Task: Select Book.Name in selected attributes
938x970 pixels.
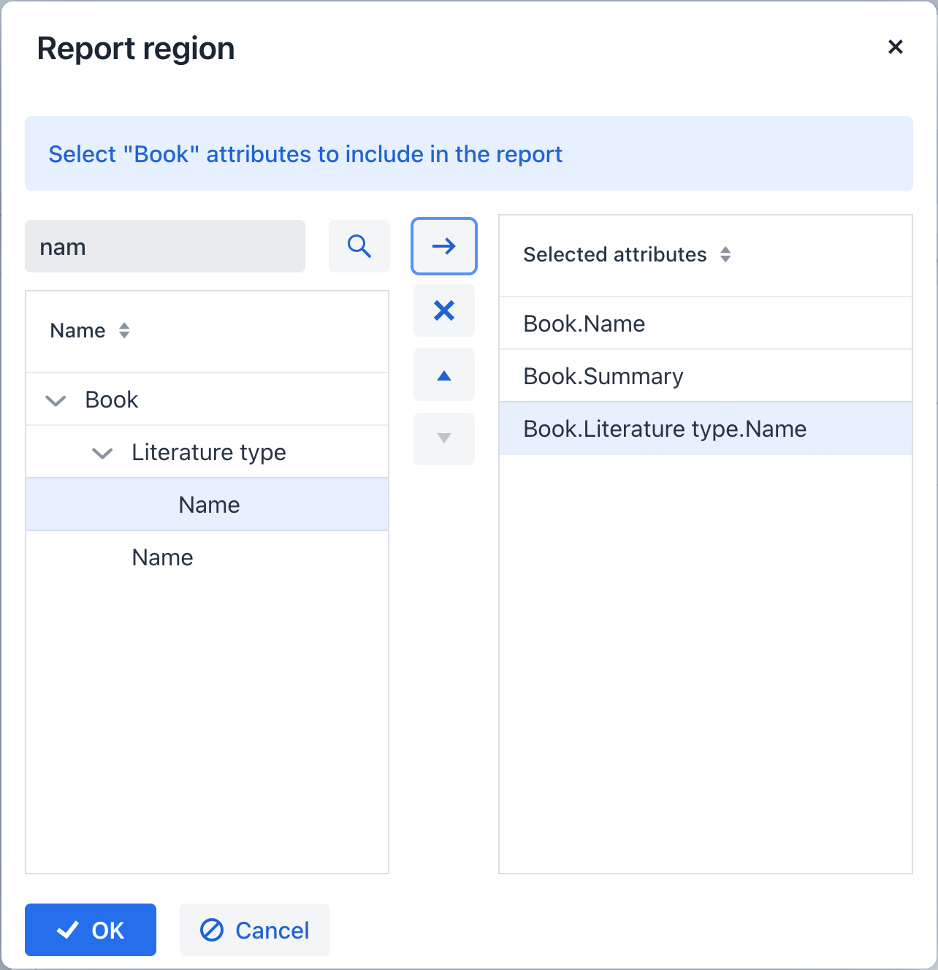Action: [706, 324]
